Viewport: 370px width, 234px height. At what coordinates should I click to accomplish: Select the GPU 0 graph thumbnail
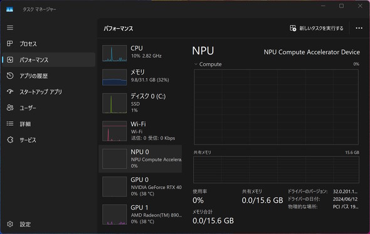(x=114, y=186)
